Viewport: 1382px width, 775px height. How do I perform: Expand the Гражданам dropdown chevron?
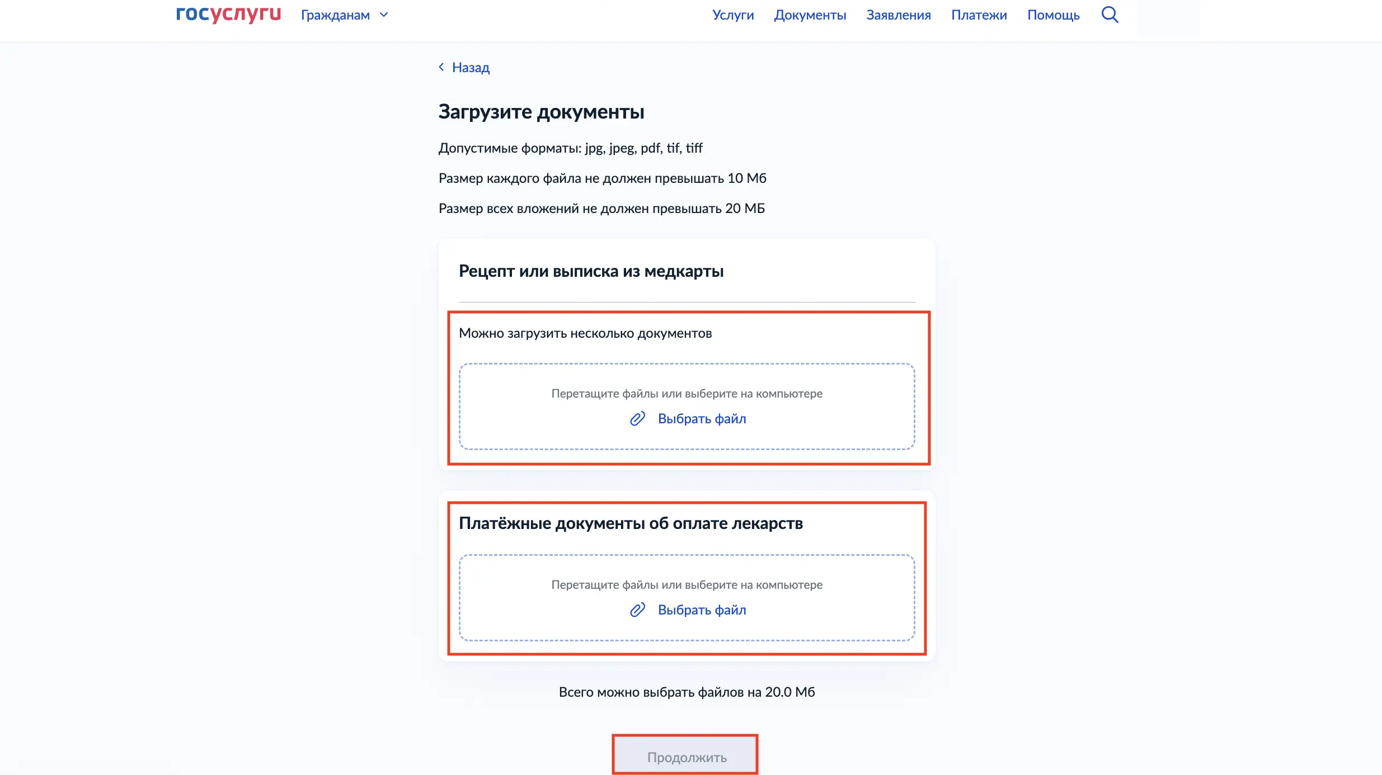click(x=384, y=15)
